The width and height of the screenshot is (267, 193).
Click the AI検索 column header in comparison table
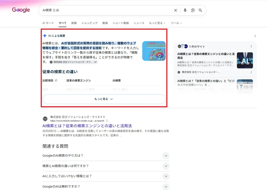coord(117,80)
